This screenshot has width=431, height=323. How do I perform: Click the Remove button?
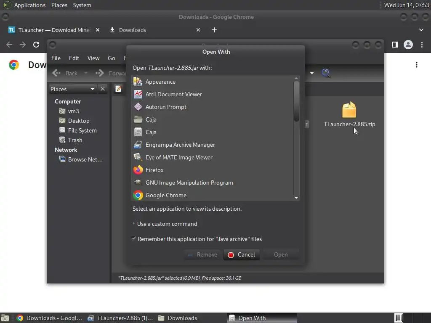click(202, 254)
